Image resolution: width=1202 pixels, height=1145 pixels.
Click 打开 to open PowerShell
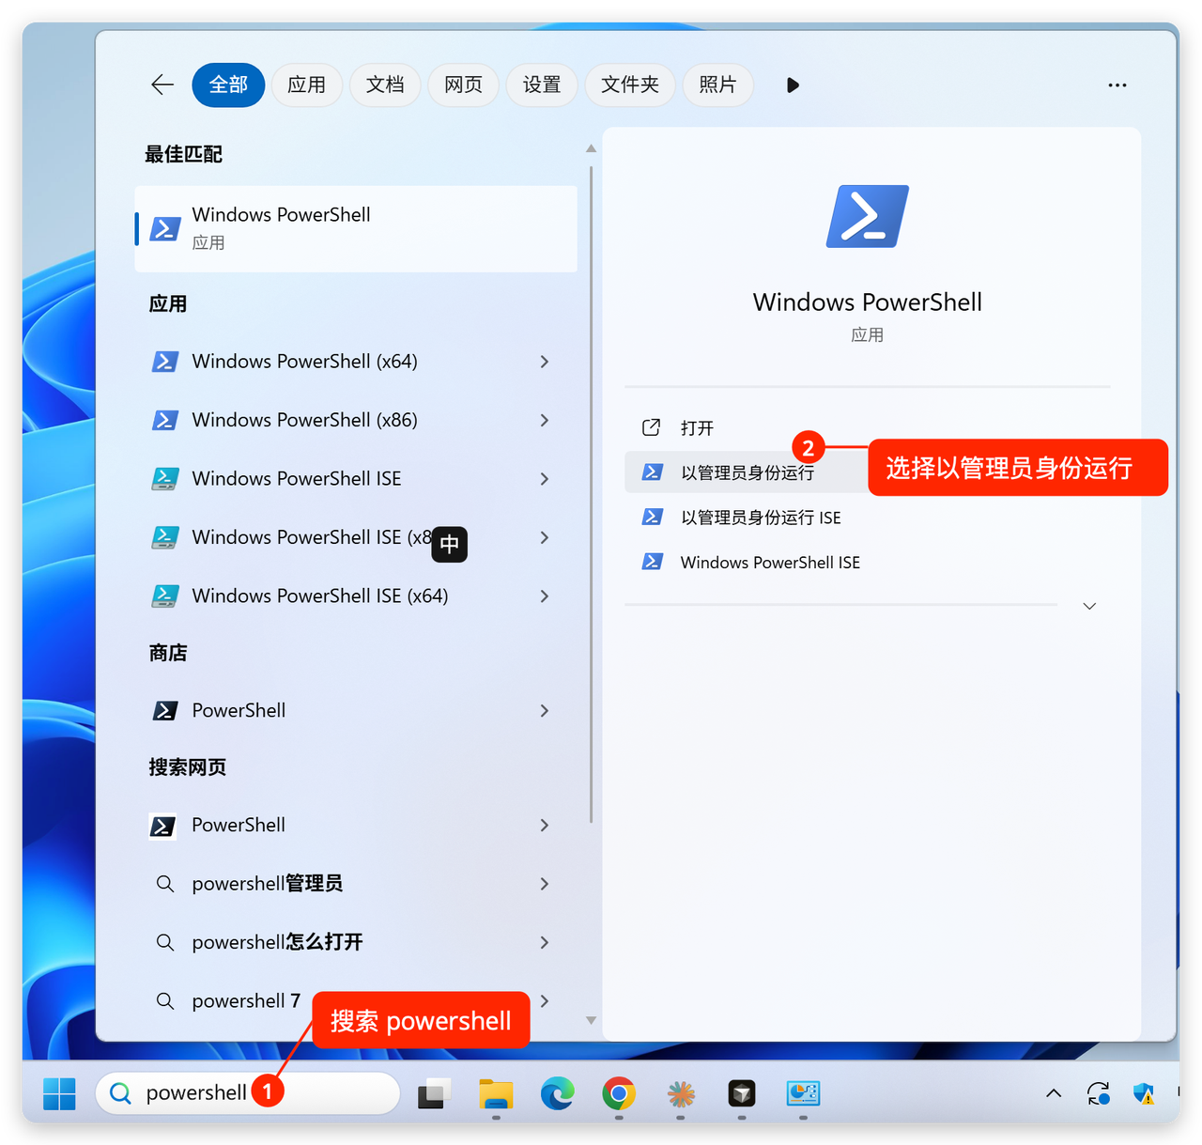click(x=697, y=428)
